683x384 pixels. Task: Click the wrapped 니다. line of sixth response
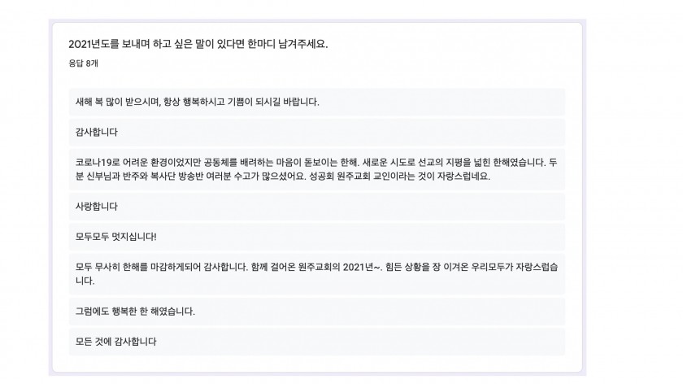[x=85, y=281]
